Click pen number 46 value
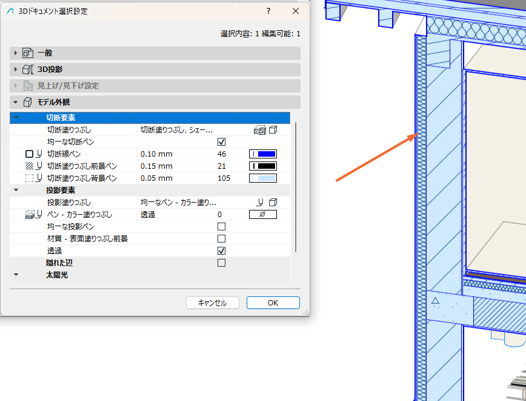Image resolution: width=526 pixels, height=401 pixels. (x=222, y=154)
